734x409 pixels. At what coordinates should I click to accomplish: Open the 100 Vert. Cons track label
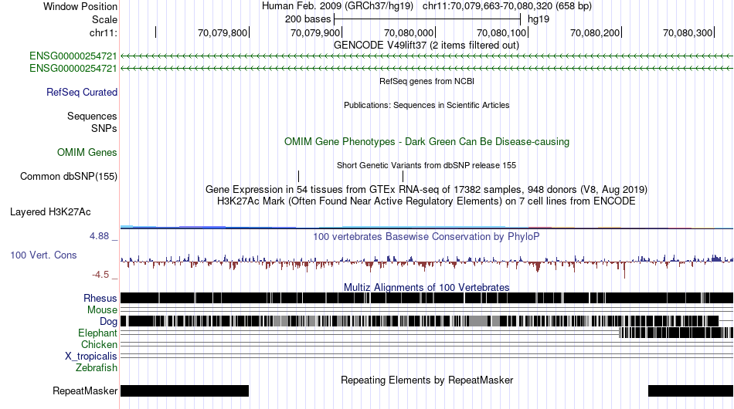tap(43, 255)
